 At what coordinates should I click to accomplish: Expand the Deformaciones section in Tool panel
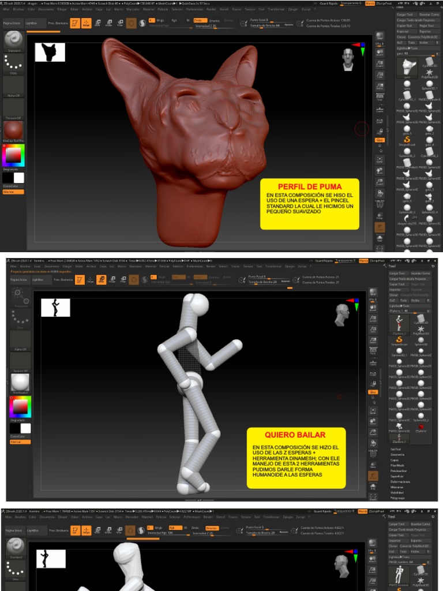[x=400, y=481]
